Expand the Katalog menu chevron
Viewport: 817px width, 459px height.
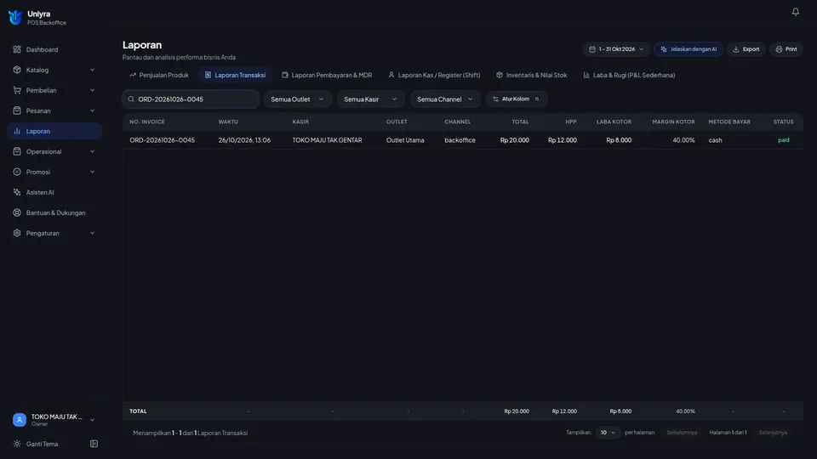(x=92, y=70)
